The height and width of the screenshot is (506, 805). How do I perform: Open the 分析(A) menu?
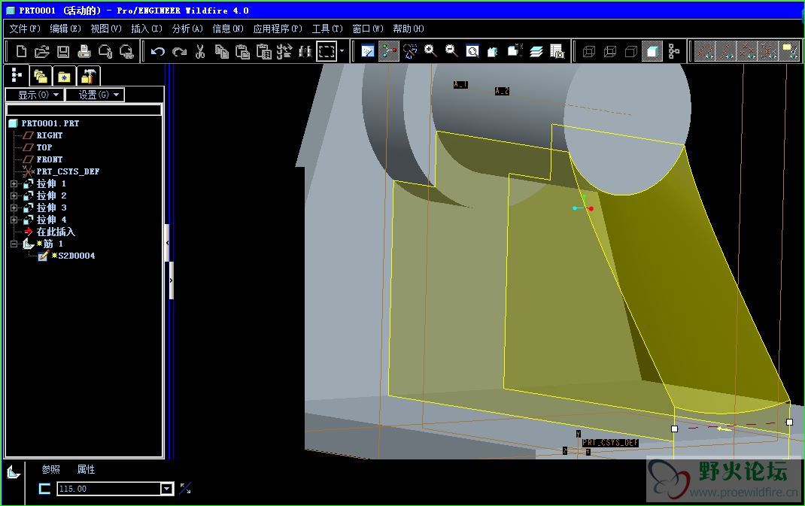tap(187, 29)
